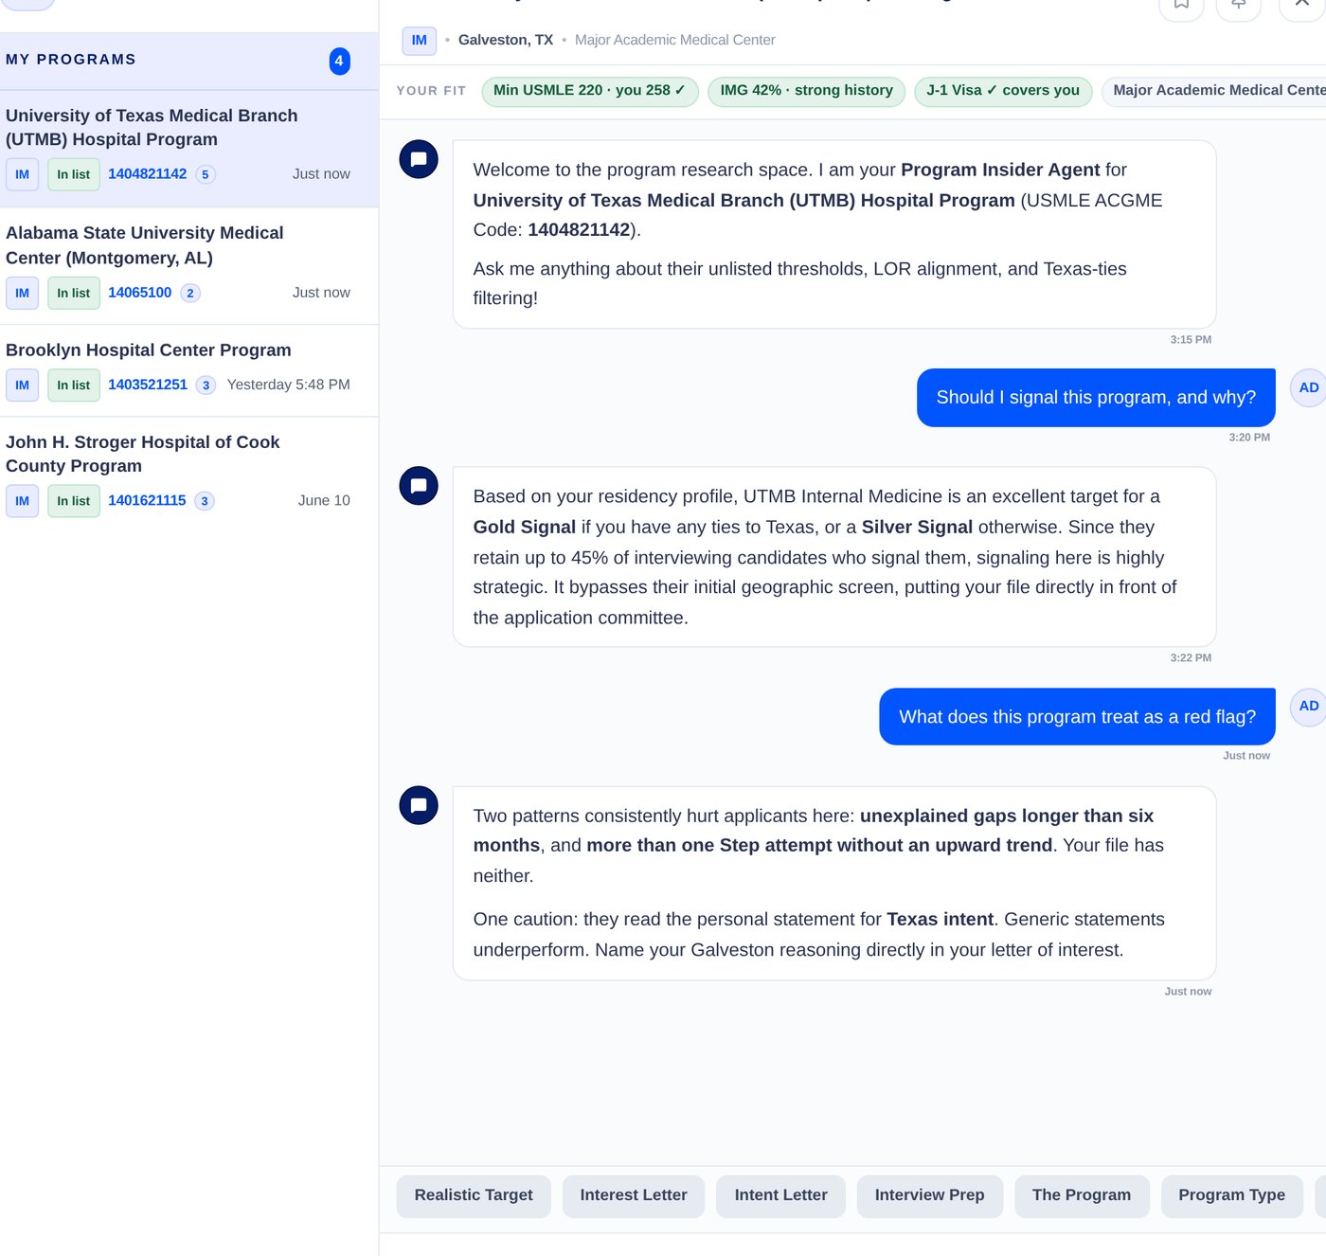Click the AD avatar next to red flag question
Image resolution: width=1326 pixels, height=1256 pixels.
click(1309, 707)
